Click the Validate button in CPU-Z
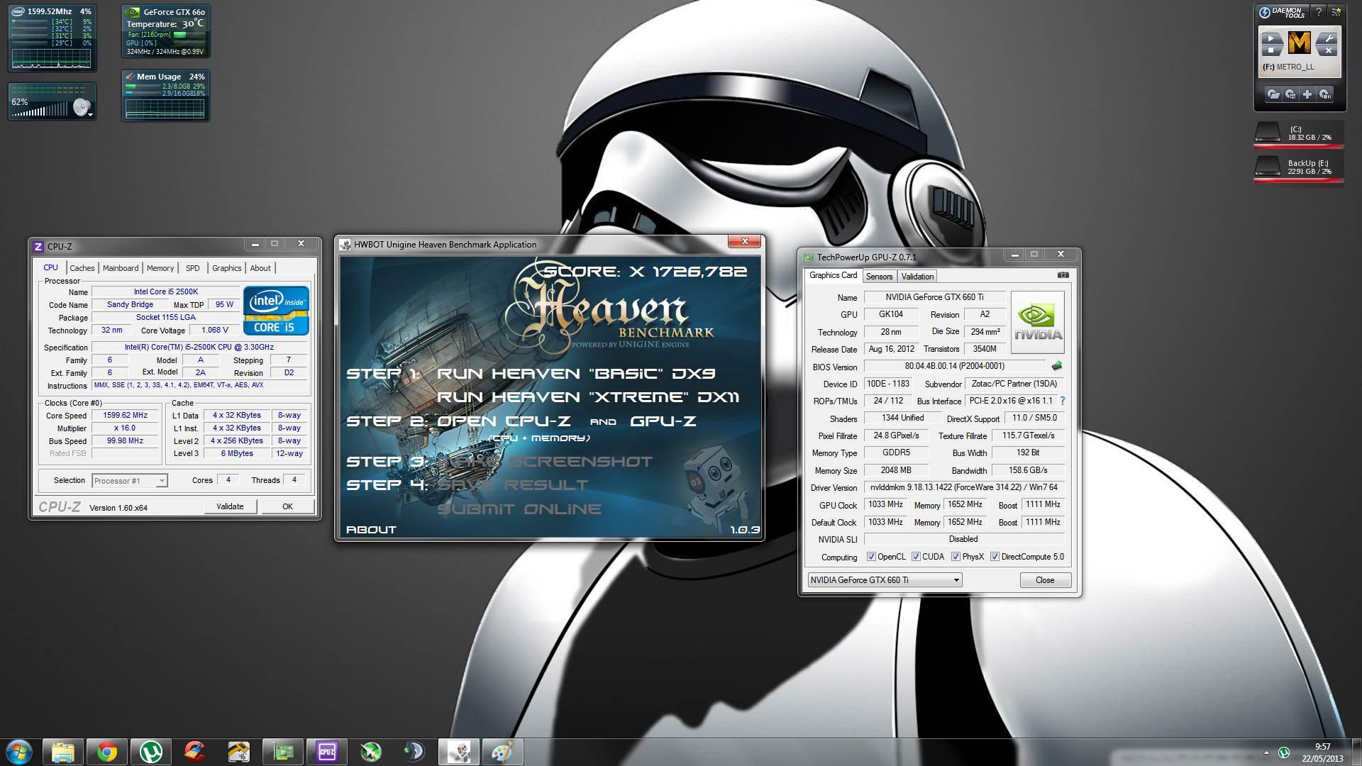The image size is (1362, 766). [230, 506]
